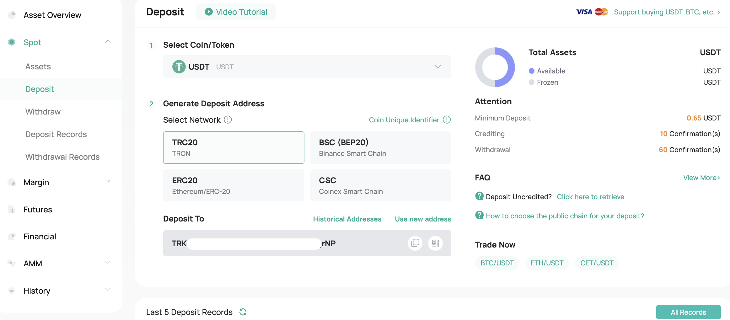This screenshot has width=730, height=320.
Task: Open the ETH/USDT trading pair
Action: click(x=547, y=263)
